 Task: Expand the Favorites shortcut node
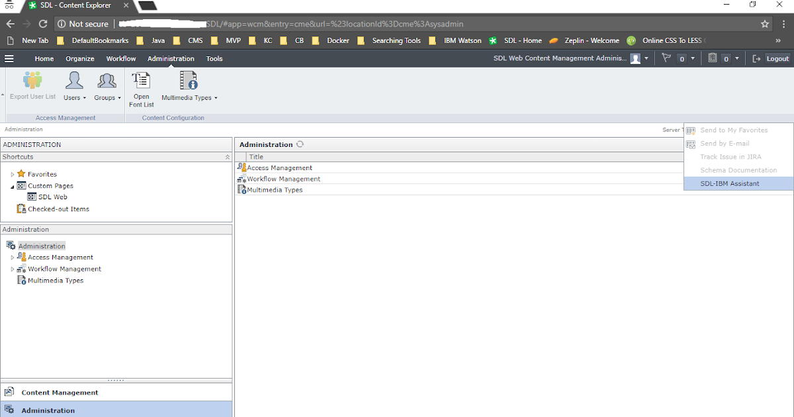(13, 173)
